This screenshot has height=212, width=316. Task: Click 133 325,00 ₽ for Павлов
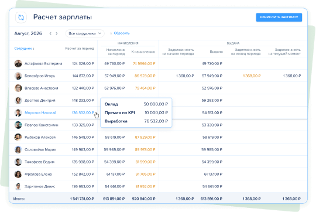click(83, 125)
